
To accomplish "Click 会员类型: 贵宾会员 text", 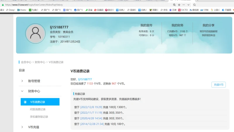I will 61,32.
